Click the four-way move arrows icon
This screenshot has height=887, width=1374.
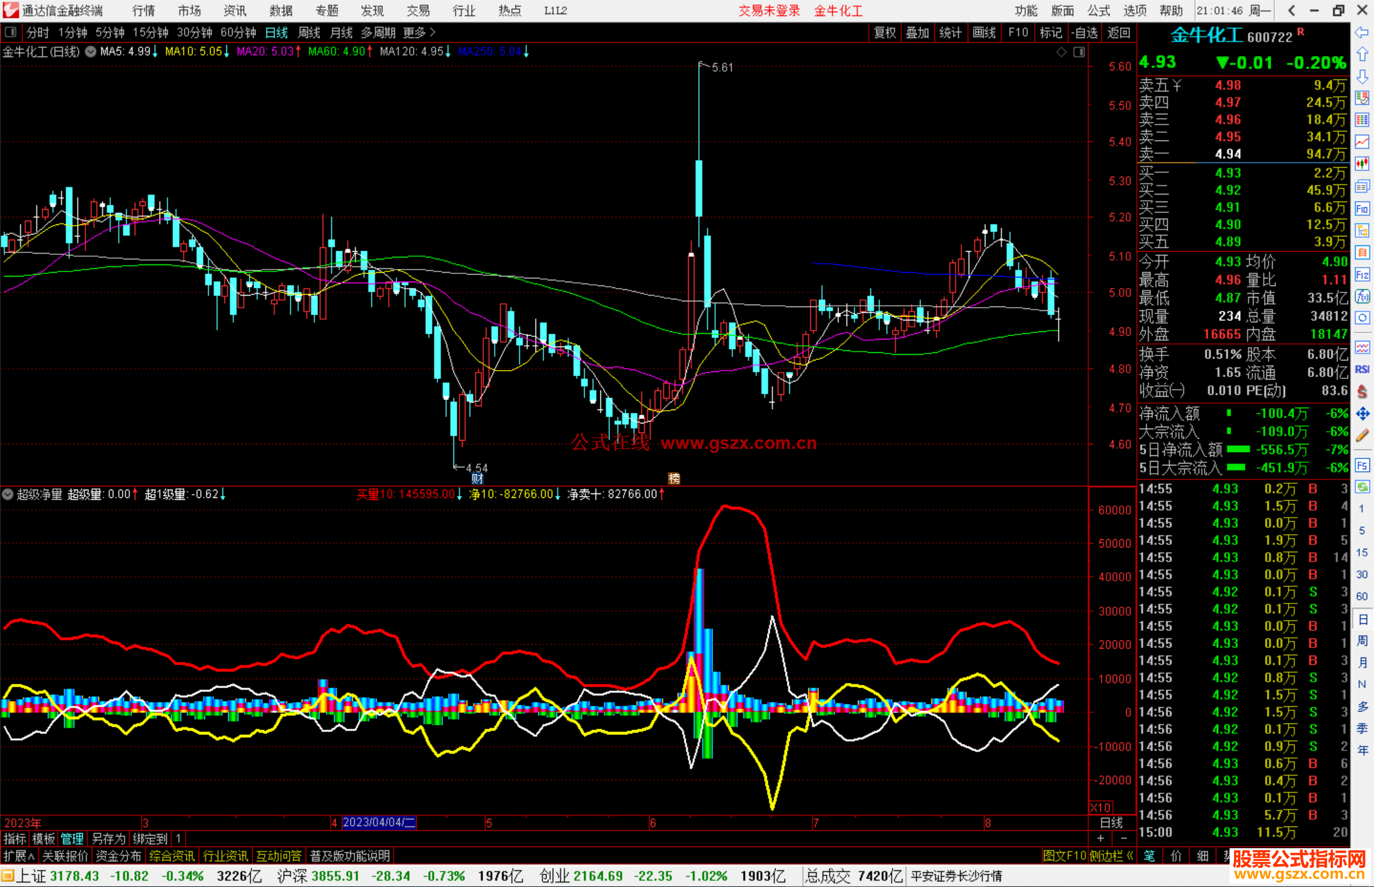(1362, 414)
